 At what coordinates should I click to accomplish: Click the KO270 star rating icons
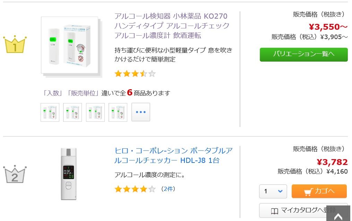(135, 73)
